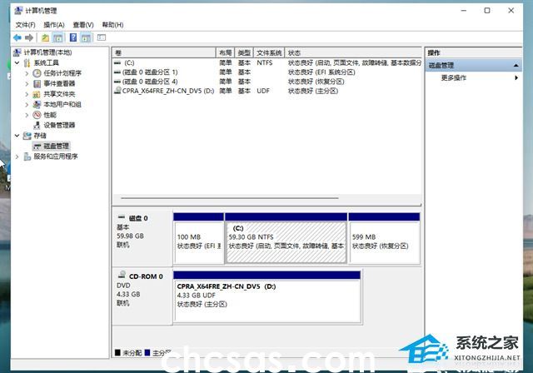
Task: Click the 共享文件夹 icon in tree
Action: pyautogui.click(x=37, y=94)
